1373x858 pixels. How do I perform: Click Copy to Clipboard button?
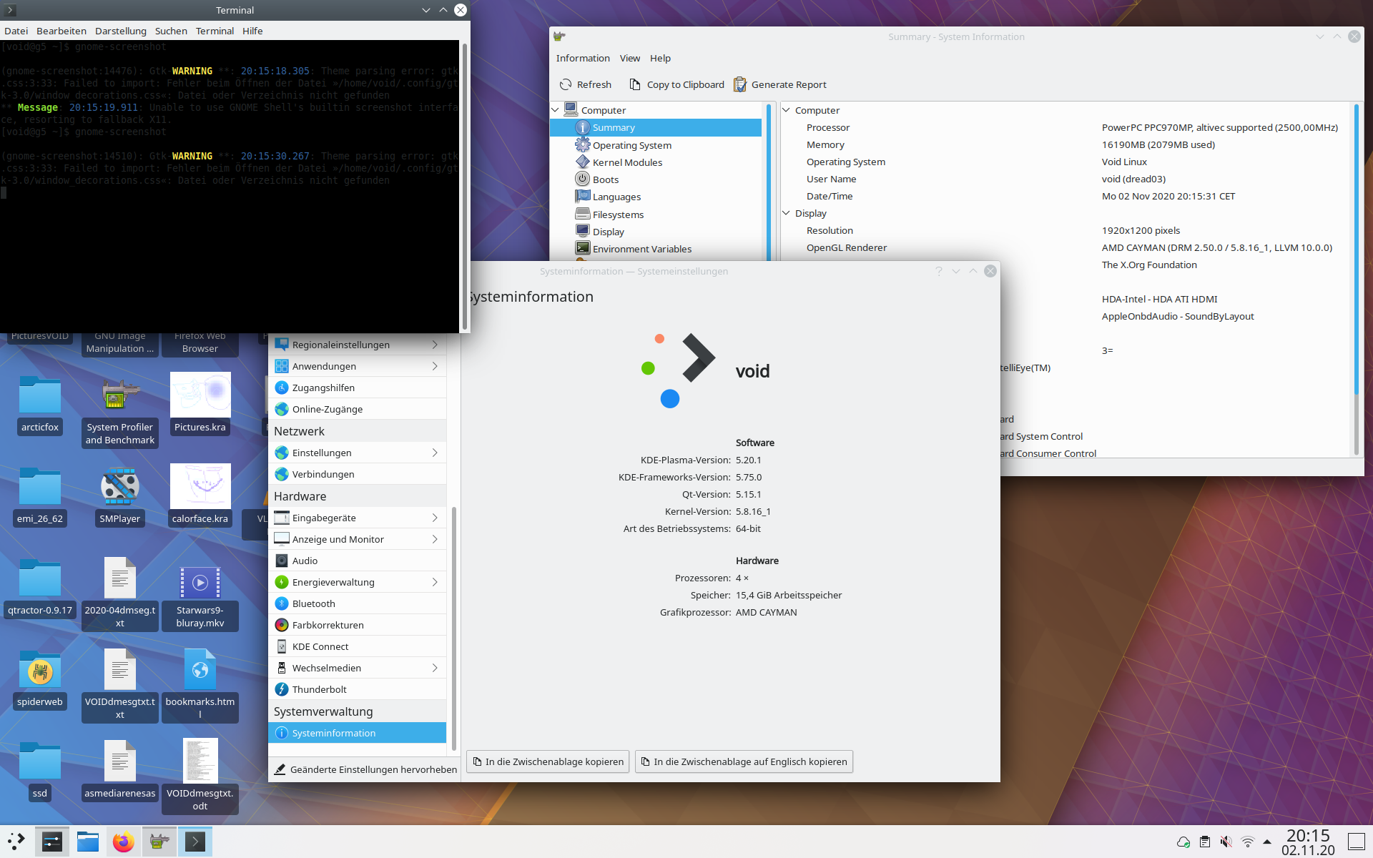coord(676,84)
